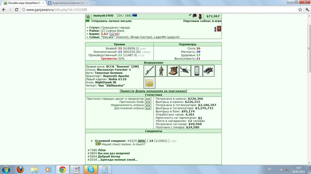Switch to the Аудиозаписи Алексея tab
This screenshot has width=311, height=174.
(x=69, y=3)
